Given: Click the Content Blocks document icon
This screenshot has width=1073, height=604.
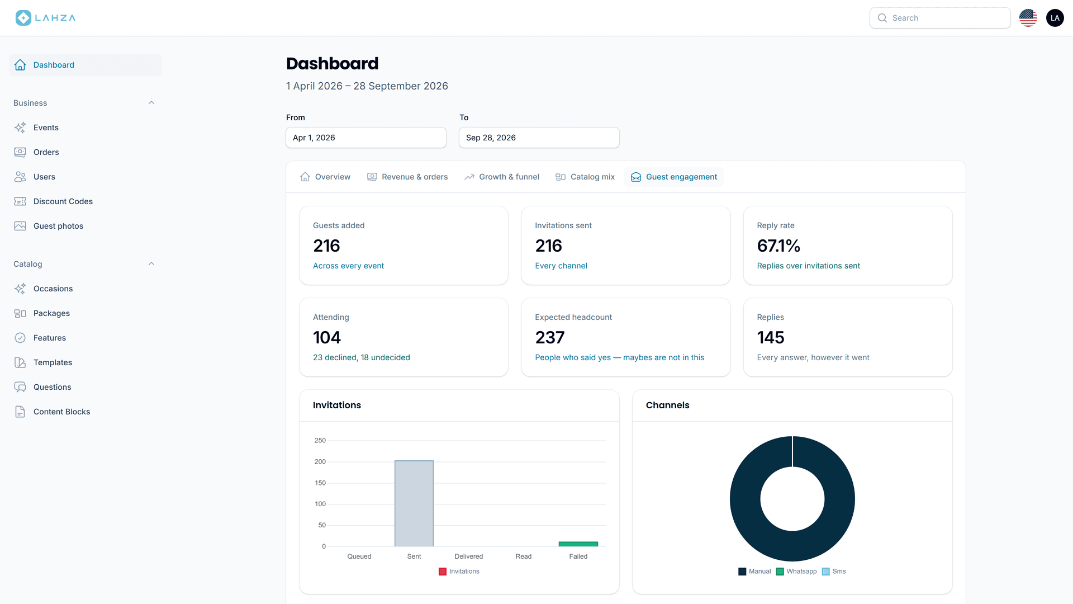Looking at the screenshot, I should tap(20, 412).
